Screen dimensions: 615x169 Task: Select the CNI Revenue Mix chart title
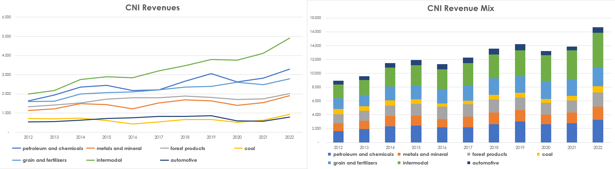point(460,8)
